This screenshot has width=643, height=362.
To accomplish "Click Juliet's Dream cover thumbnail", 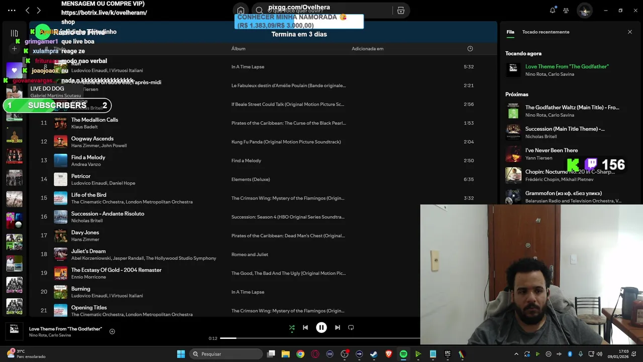I will coord(60,254).
